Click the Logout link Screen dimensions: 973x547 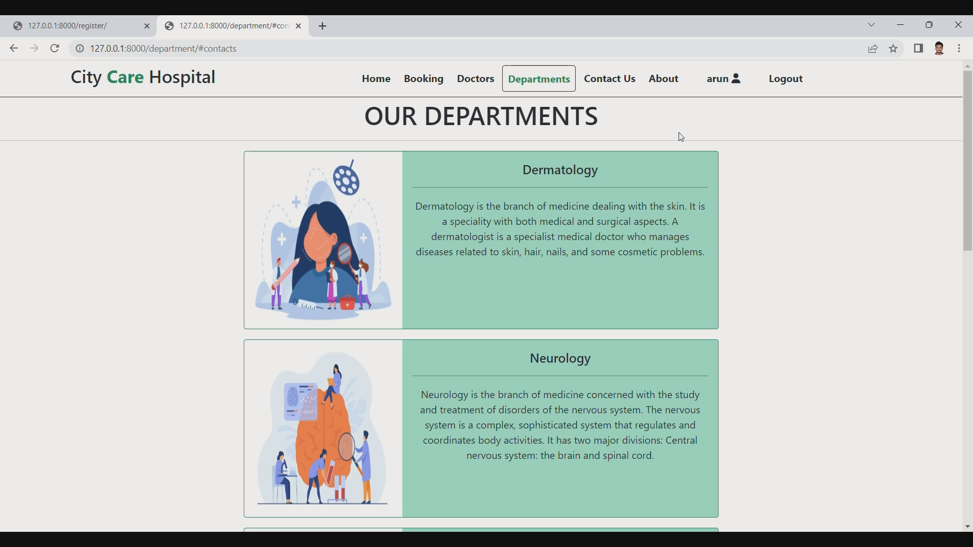point(785,79)
